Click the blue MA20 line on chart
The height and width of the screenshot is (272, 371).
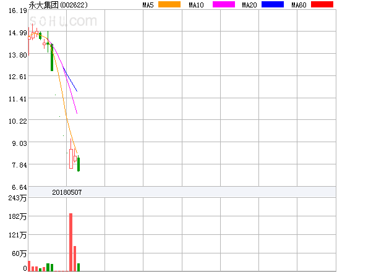pyautogui.click(x=70, y=80)
